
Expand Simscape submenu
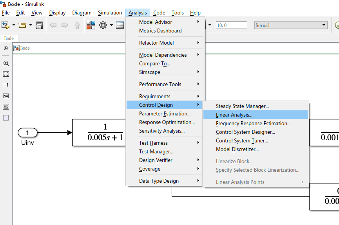(165, 72)
